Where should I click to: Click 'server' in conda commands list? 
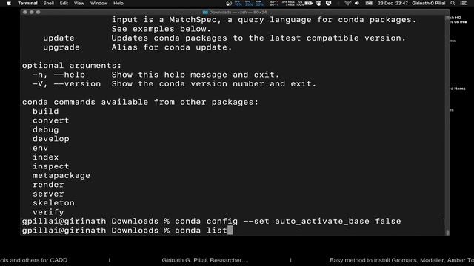pos(48,194)
